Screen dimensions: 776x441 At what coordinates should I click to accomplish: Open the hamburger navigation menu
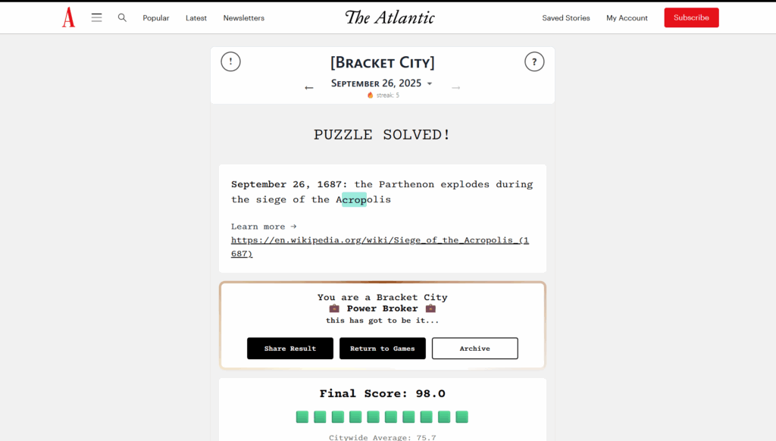(96, 17)
